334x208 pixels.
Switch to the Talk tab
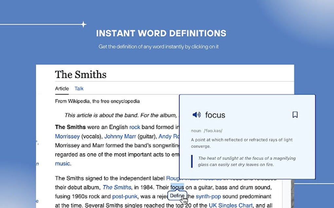[x=79, y=89]
